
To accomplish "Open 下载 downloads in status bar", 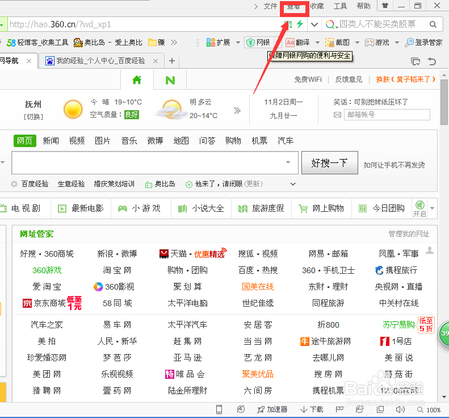I will click(312, 409).
